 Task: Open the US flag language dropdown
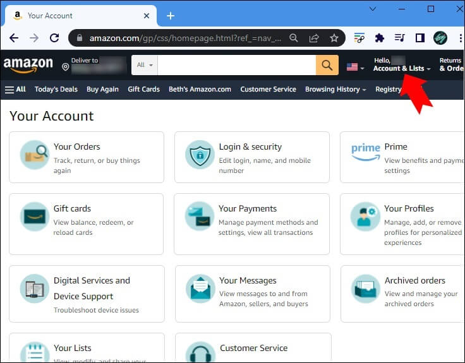pos(355,67)
